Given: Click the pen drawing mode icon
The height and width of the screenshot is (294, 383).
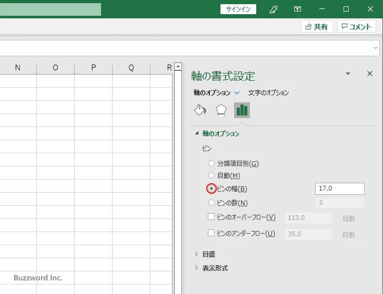Looking at the screenshot, I should point(274,9).
